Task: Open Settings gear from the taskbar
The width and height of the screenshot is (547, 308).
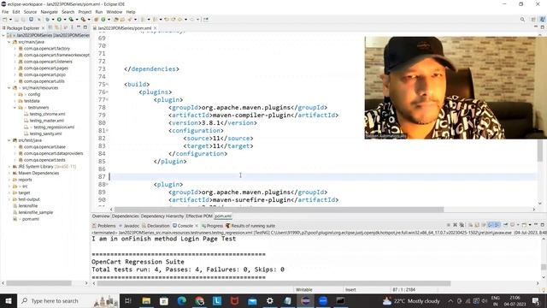Action: [270, 300]
